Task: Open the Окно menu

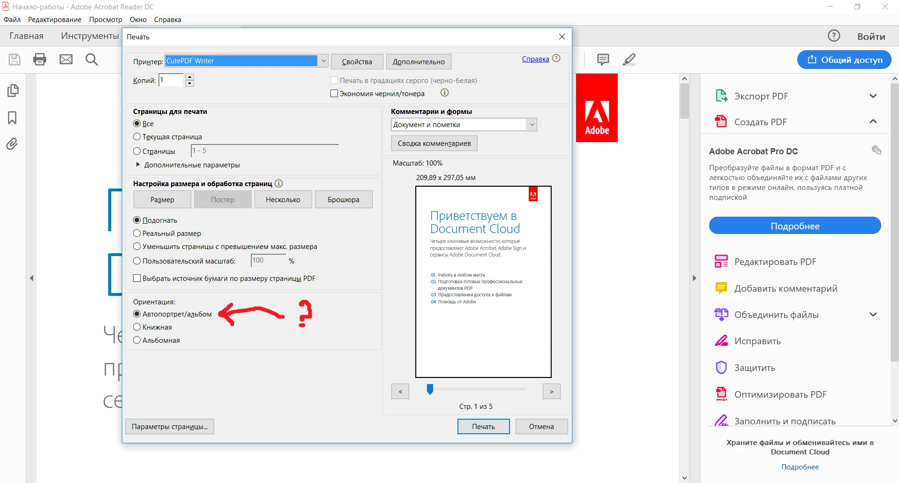Action: click(138, 20)
